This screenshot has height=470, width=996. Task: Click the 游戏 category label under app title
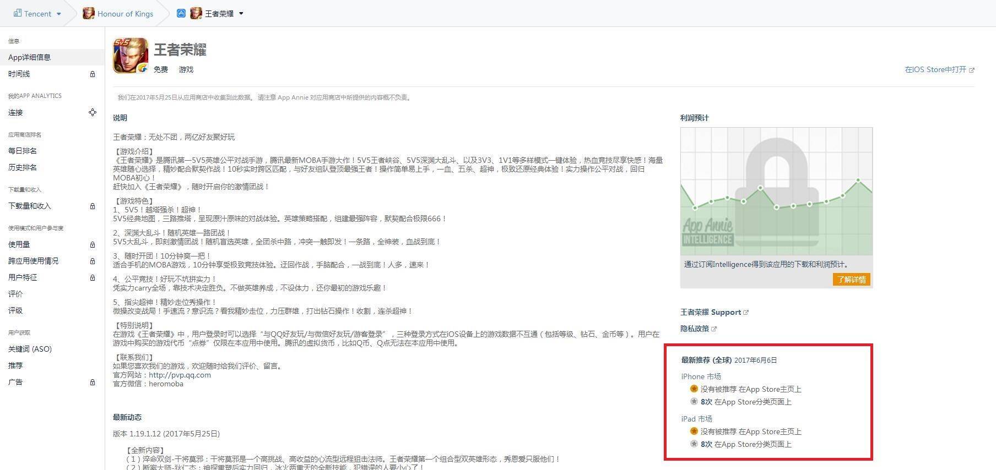(186, 69)
